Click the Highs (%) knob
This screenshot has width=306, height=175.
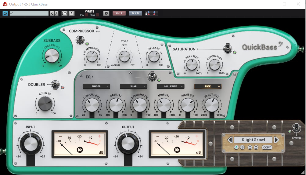pyautogui.click(x=188, y=105)
